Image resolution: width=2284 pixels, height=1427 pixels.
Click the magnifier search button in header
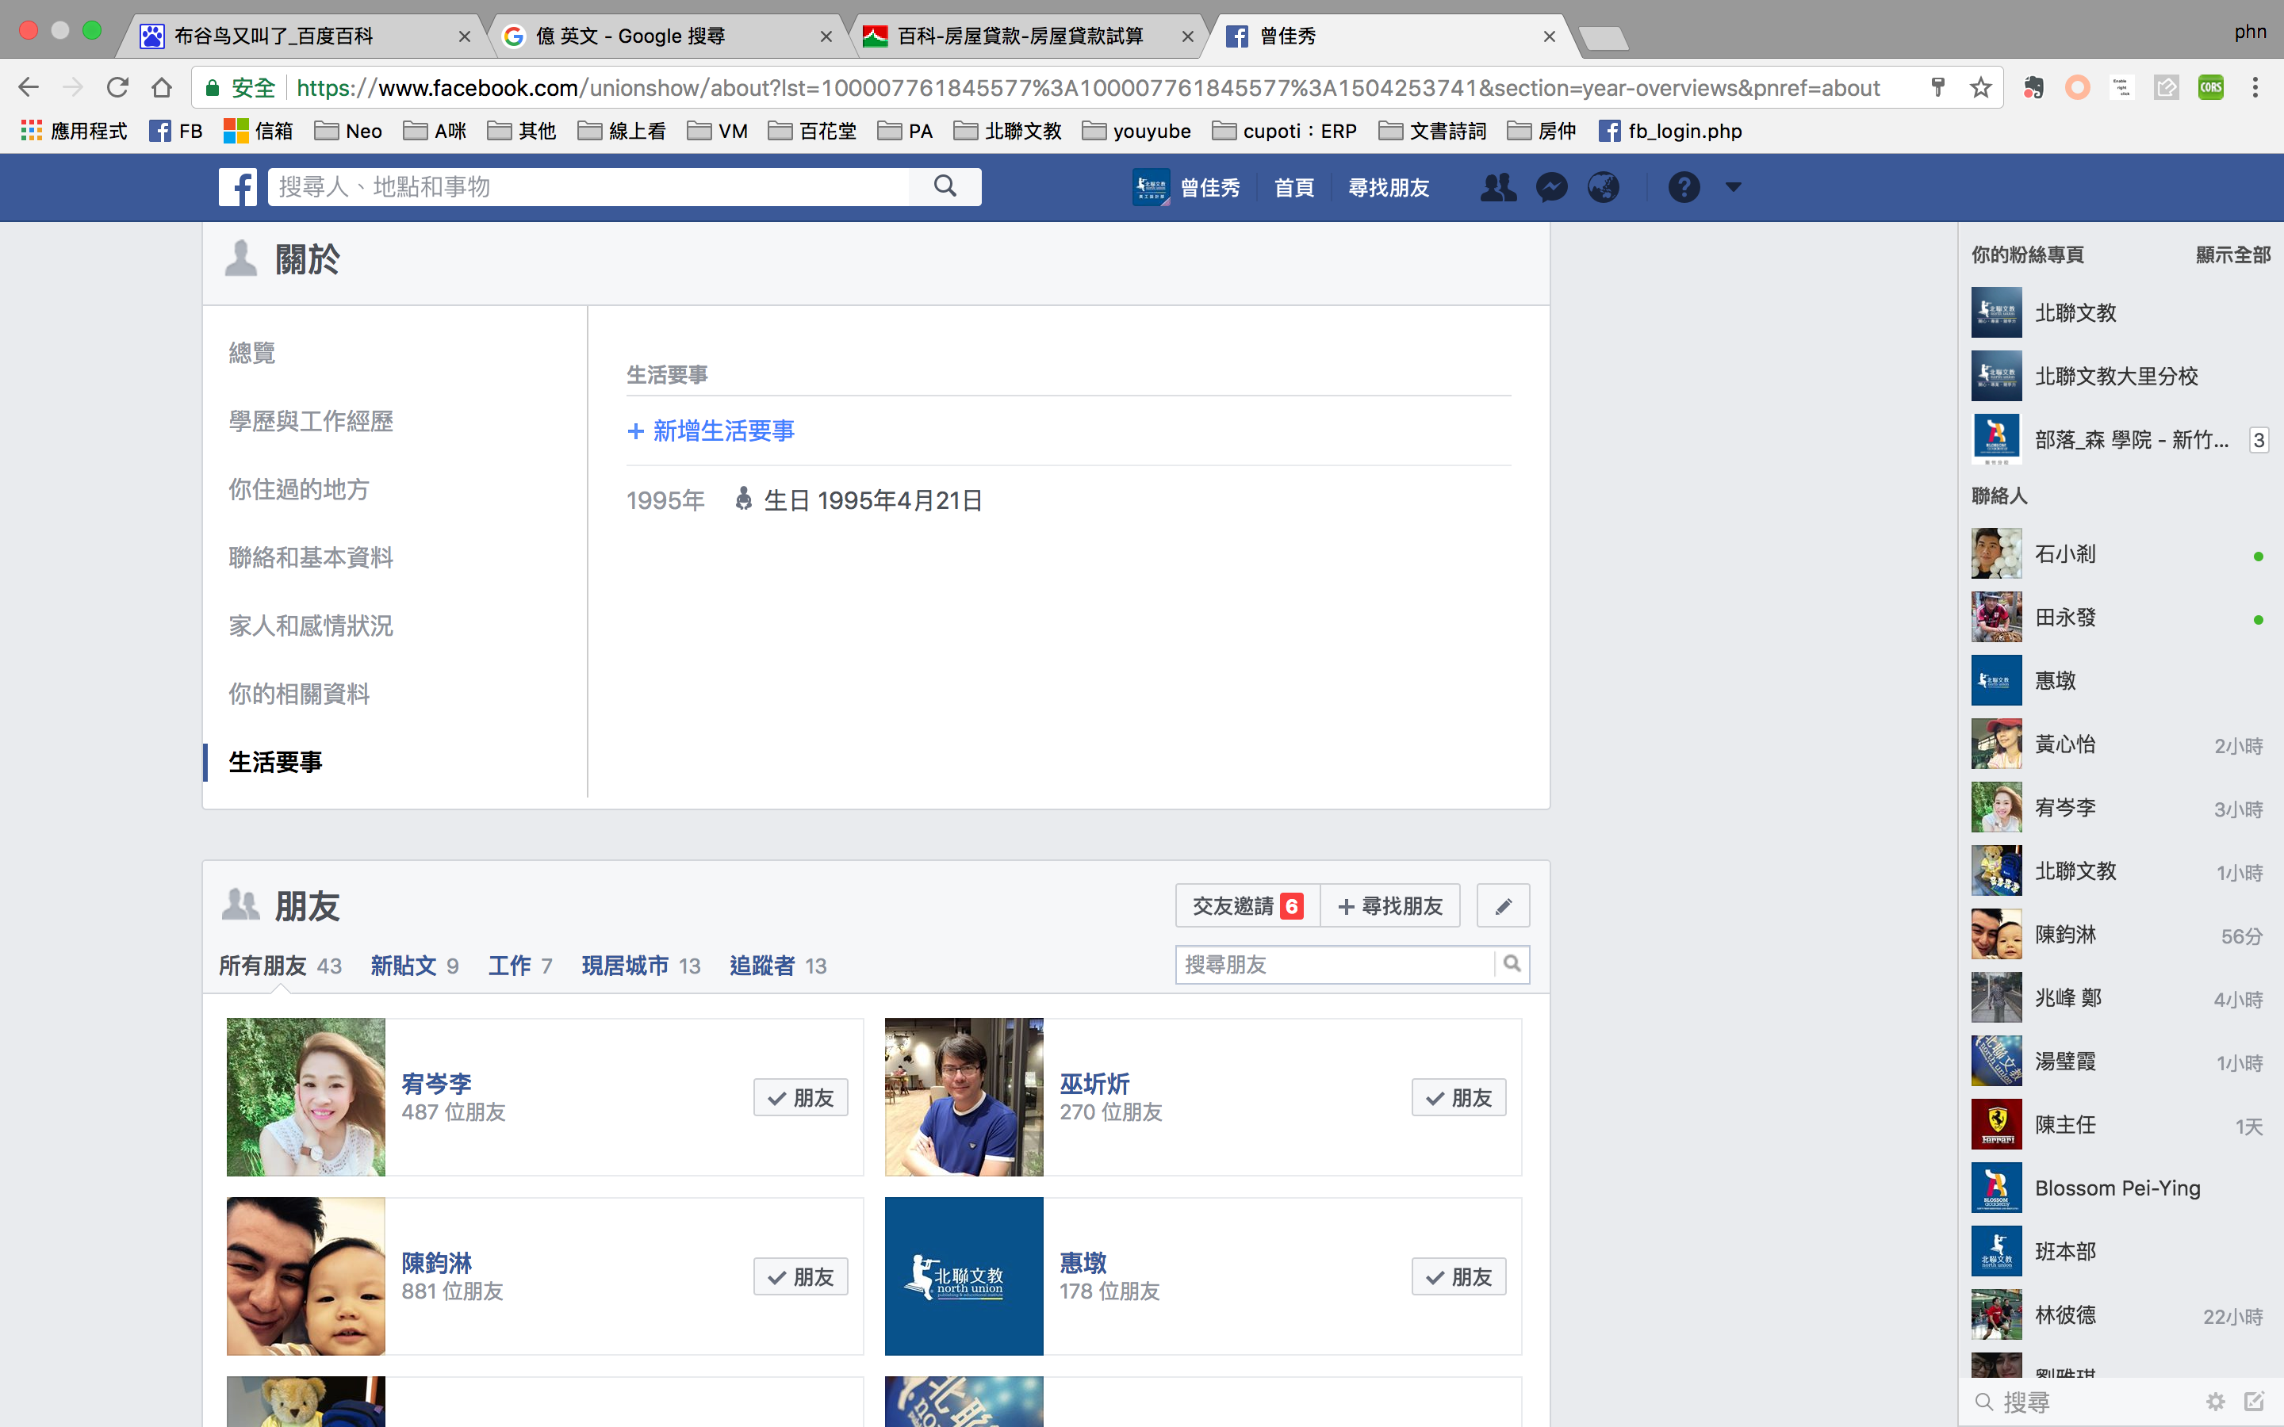[945, 186]
